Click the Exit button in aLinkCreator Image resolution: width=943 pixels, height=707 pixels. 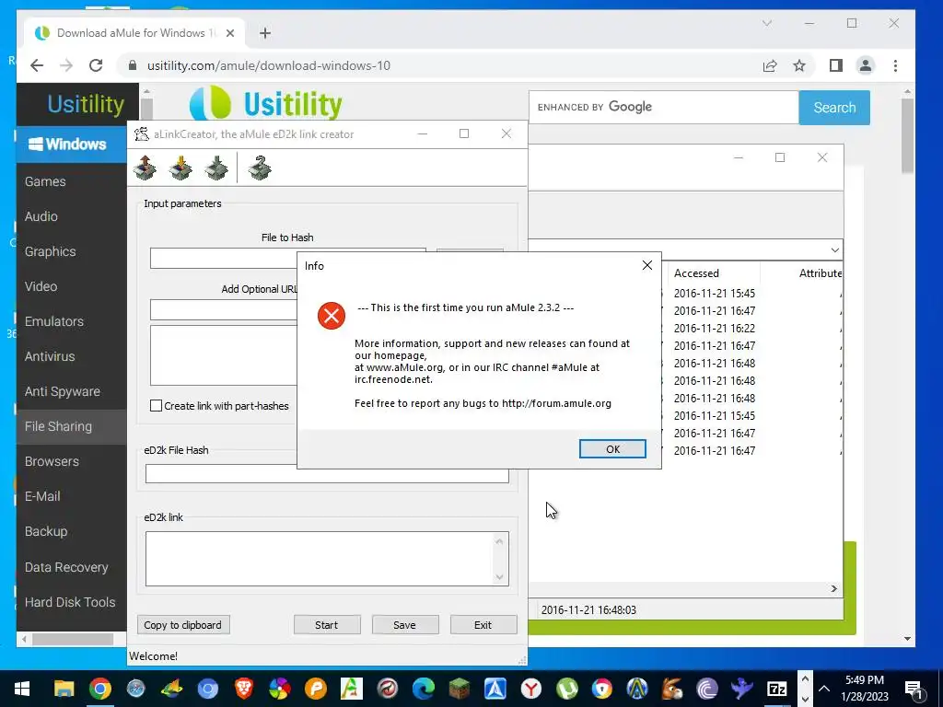tap(483, 625)
